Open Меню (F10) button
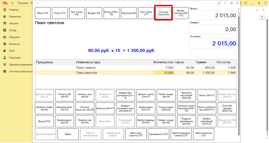Screen dimensions: 269x143 43,13
